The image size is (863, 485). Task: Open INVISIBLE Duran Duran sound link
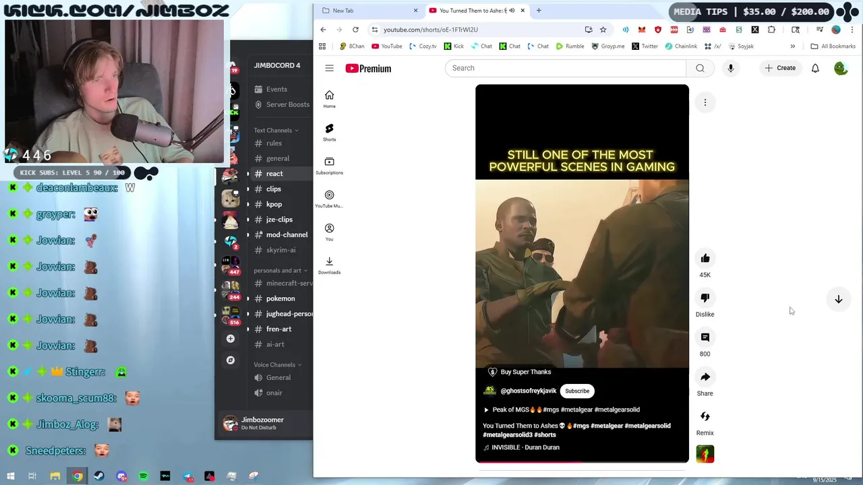point(521,447)
